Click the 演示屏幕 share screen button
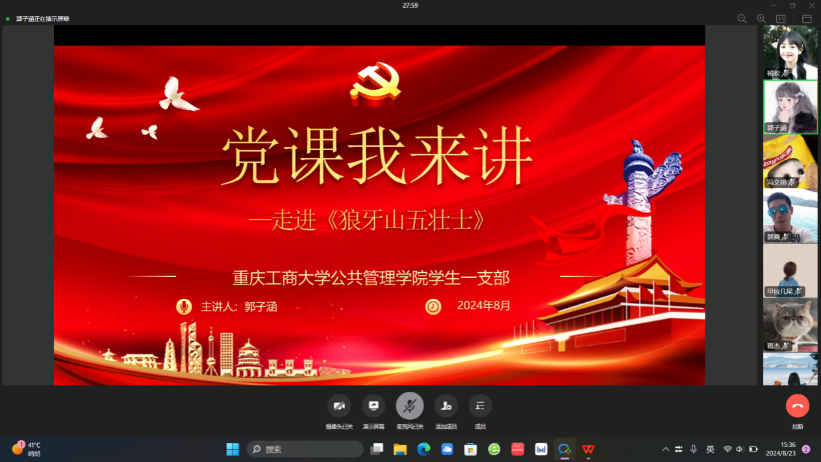This screenshot has height=462, width=821. tap(373, 406)
